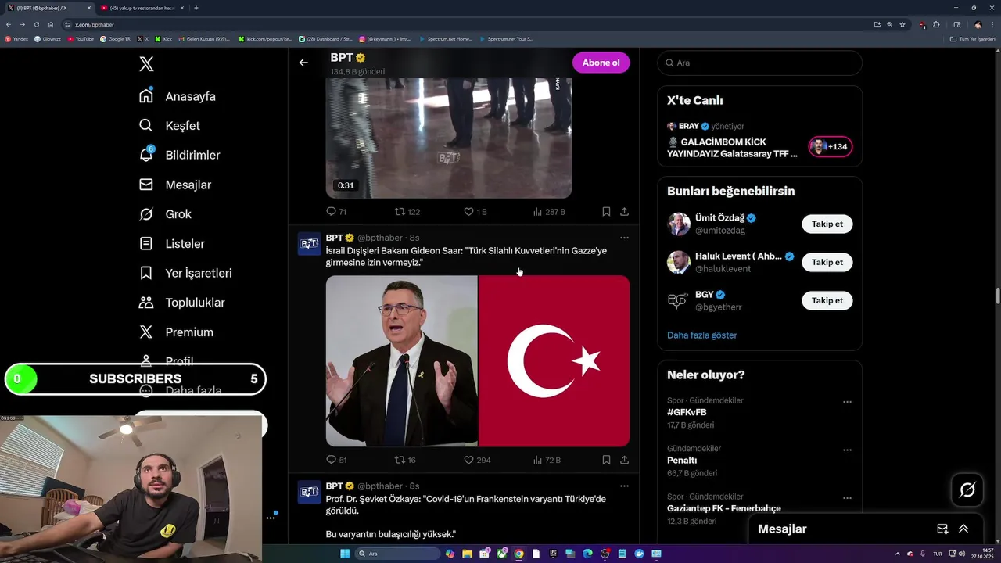Click the browser home button
The height and width of the screenshot is (563, 1001).
click(51, 24)
